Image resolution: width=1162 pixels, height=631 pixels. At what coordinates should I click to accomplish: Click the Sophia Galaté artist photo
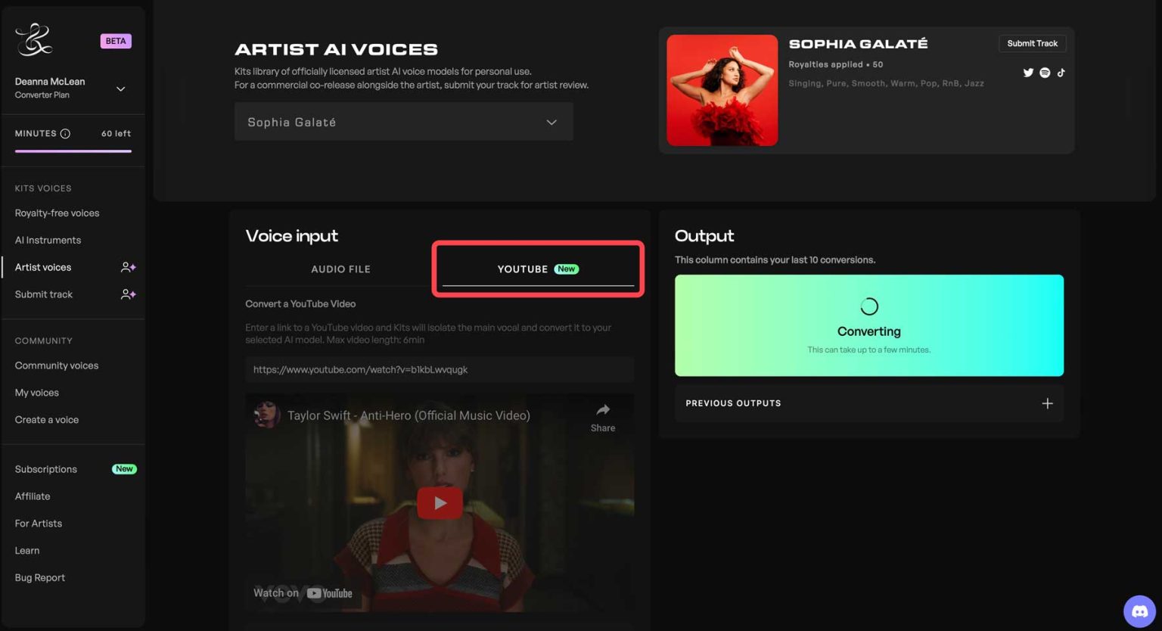click(722, 90)
